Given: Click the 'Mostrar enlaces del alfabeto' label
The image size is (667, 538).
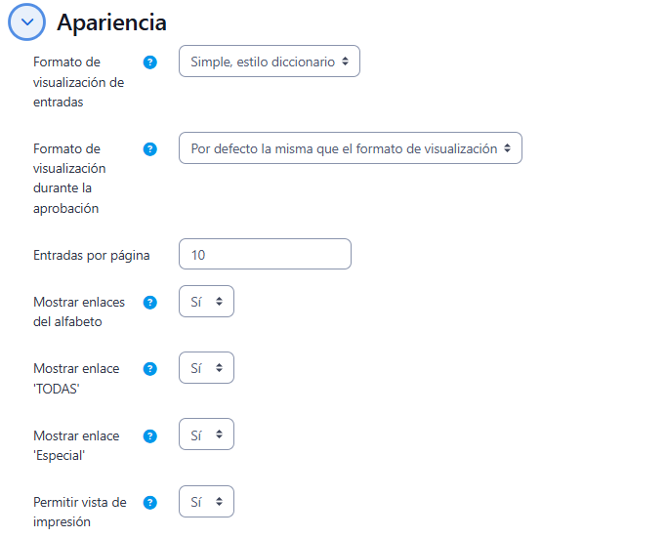Looking at the screenshot, I should [x=78, y=311].
